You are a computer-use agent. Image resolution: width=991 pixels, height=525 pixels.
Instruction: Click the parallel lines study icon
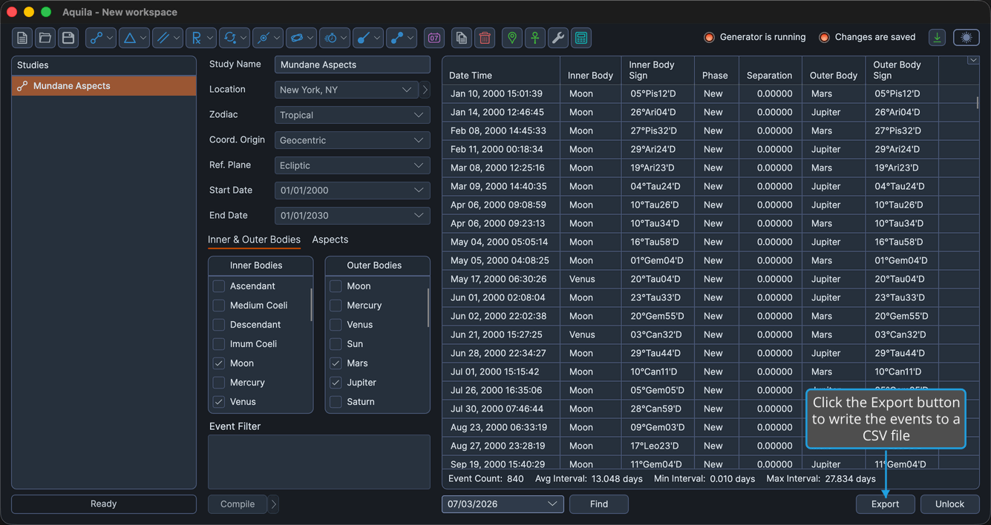coord(163,38)
